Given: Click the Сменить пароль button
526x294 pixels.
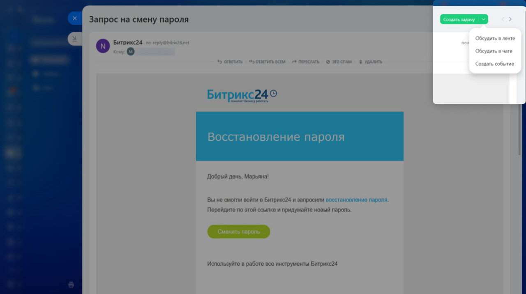Looking at the screenshot, I should point(239,232).
